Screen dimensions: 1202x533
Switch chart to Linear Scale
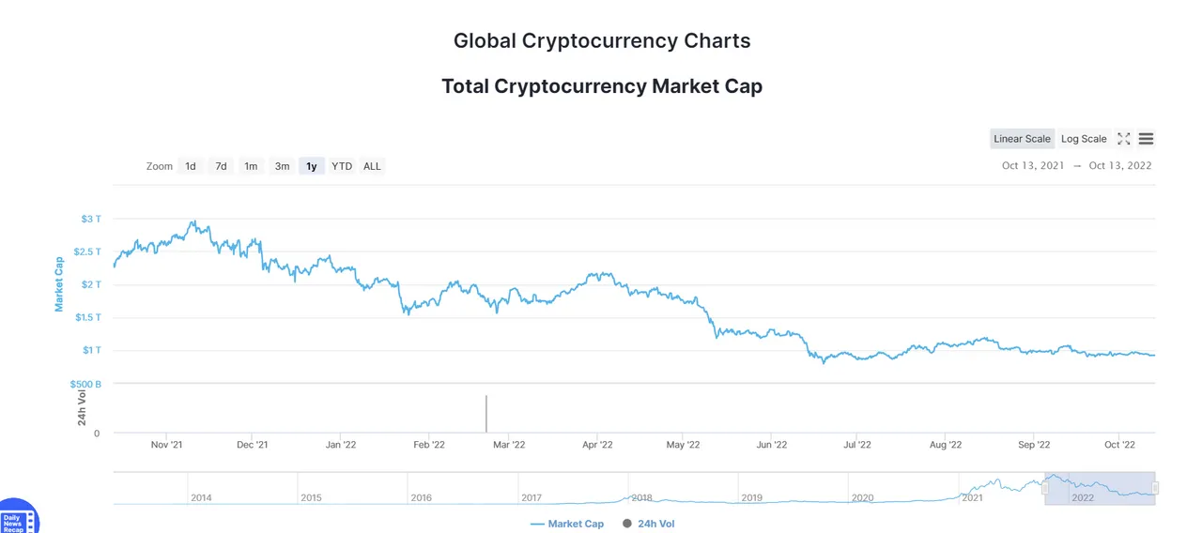pyautogui.click(x=1022, y=139)
